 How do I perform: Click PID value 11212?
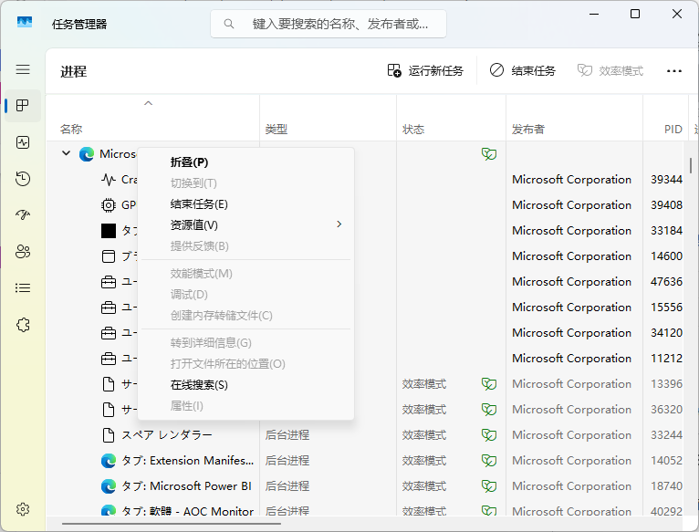(666, 359)
